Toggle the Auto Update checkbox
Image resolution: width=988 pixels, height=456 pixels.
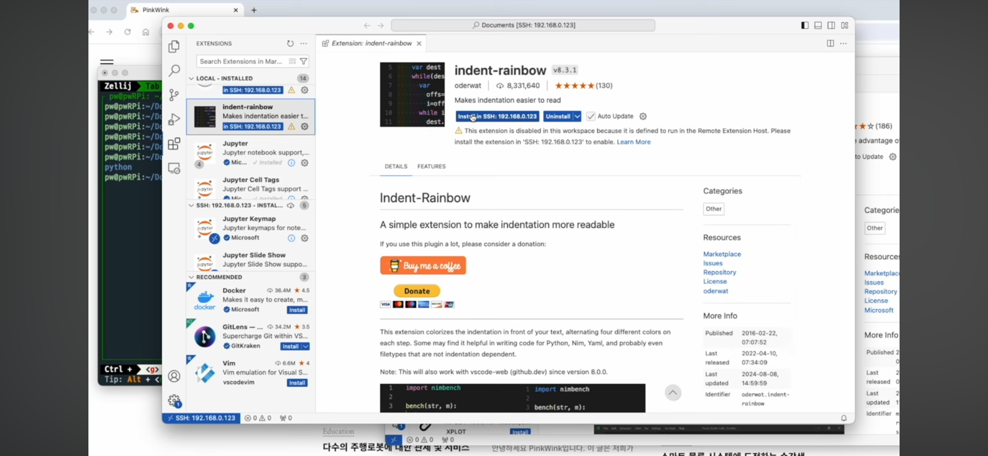coord(591,116)
